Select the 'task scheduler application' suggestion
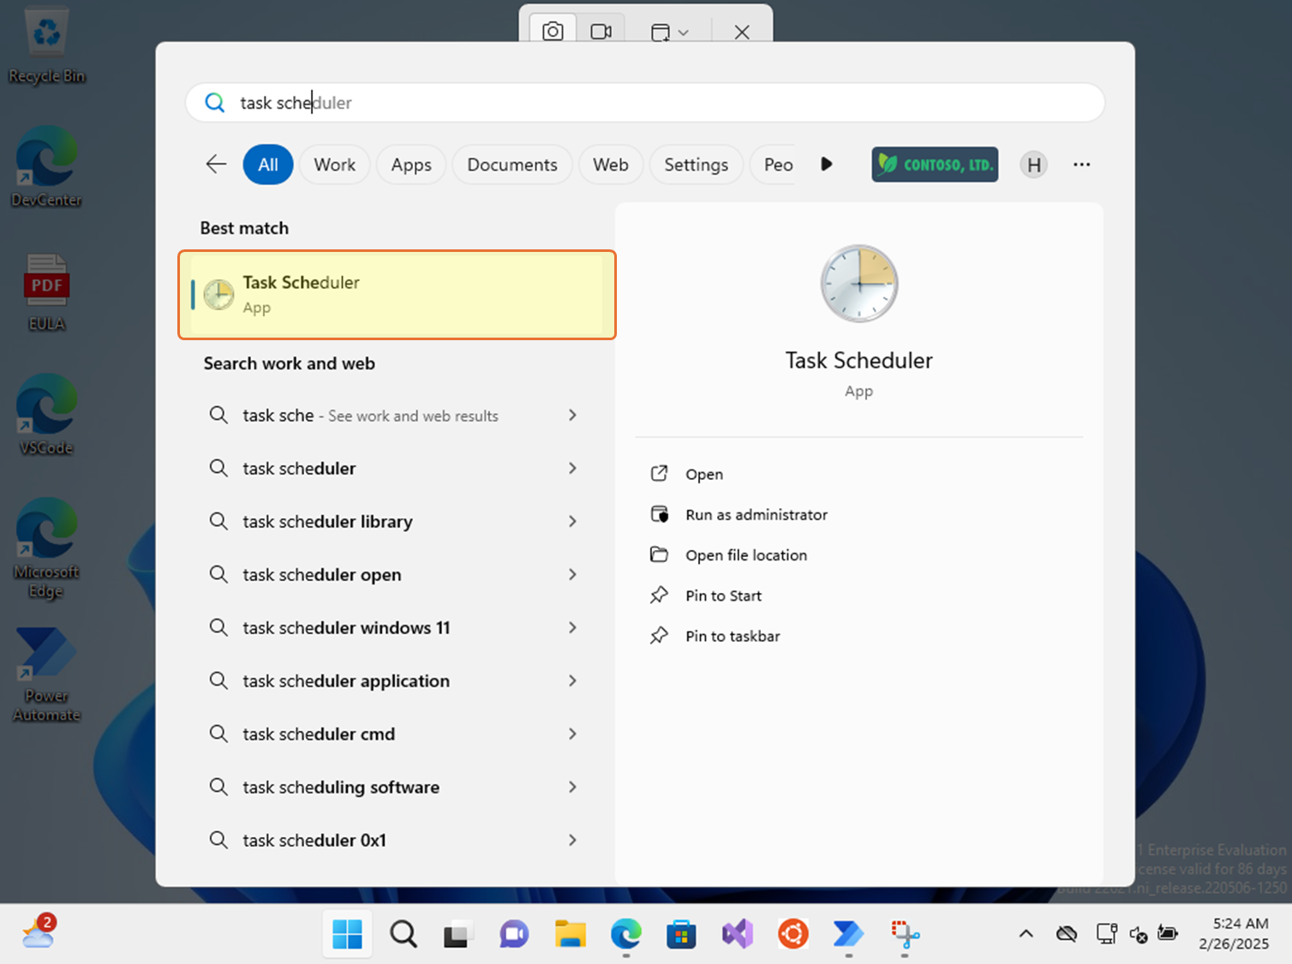Image resolution: width=1292 pixels, height=964 pixels. pyautogui.click(x=346, y=681)
